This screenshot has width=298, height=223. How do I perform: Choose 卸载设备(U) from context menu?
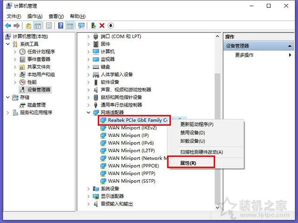206,141
